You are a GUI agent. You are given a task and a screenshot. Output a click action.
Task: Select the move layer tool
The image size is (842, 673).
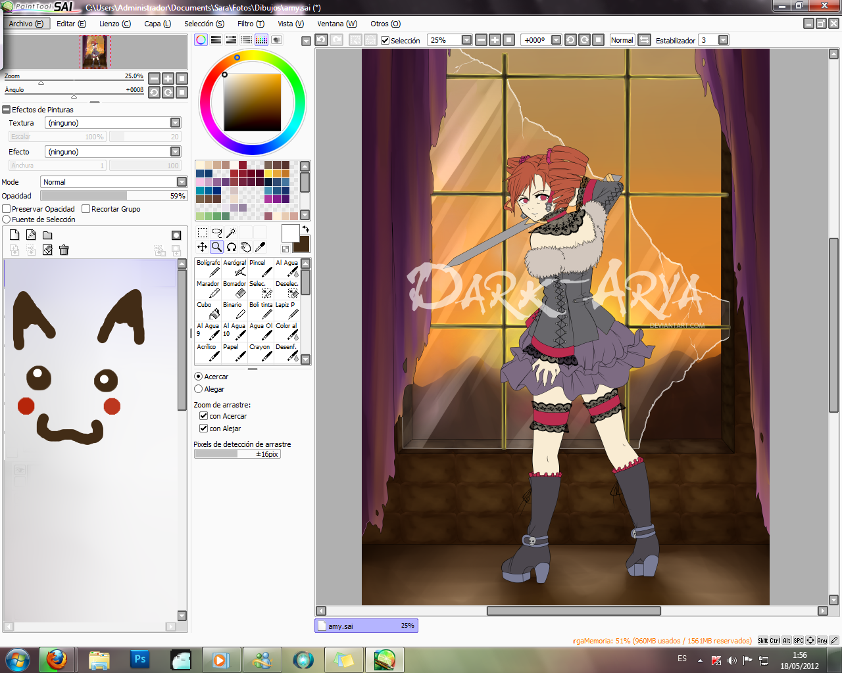tap(203, 247)
